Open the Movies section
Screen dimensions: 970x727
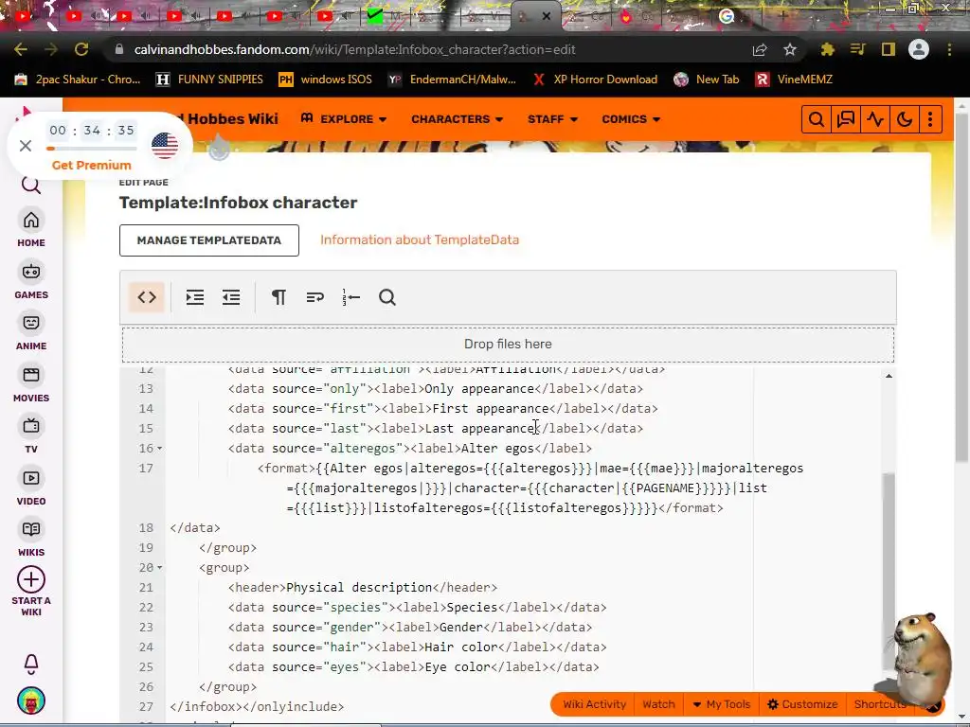(31, 384)
